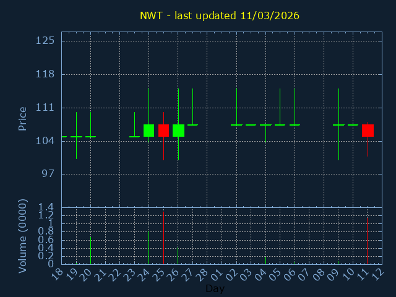Click the green volume bar on day 20
The width and height of the screenshot is (396, 297).
click(x=90, y=250)
